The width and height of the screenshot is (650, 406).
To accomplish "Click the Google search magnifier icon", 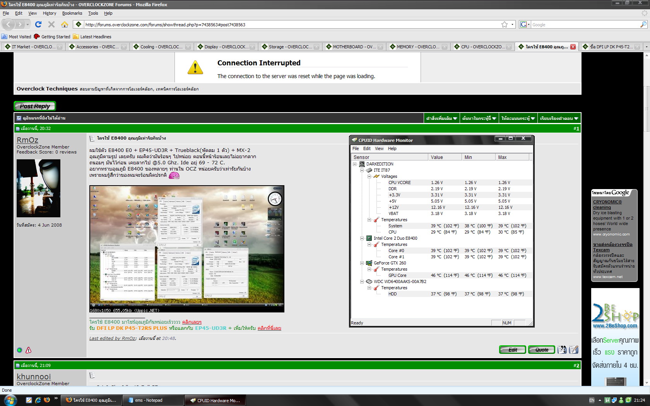I will [643, 24].
